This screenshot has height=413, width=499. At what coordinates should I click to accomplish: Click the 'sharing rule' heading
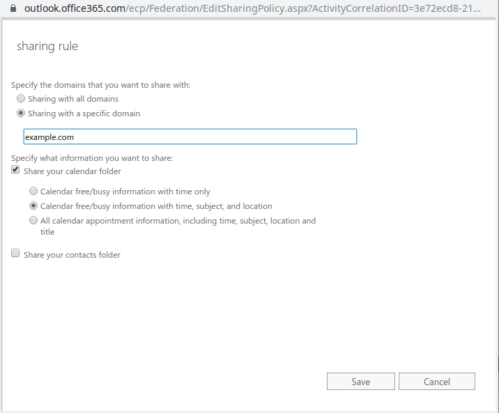pos(47,47)
